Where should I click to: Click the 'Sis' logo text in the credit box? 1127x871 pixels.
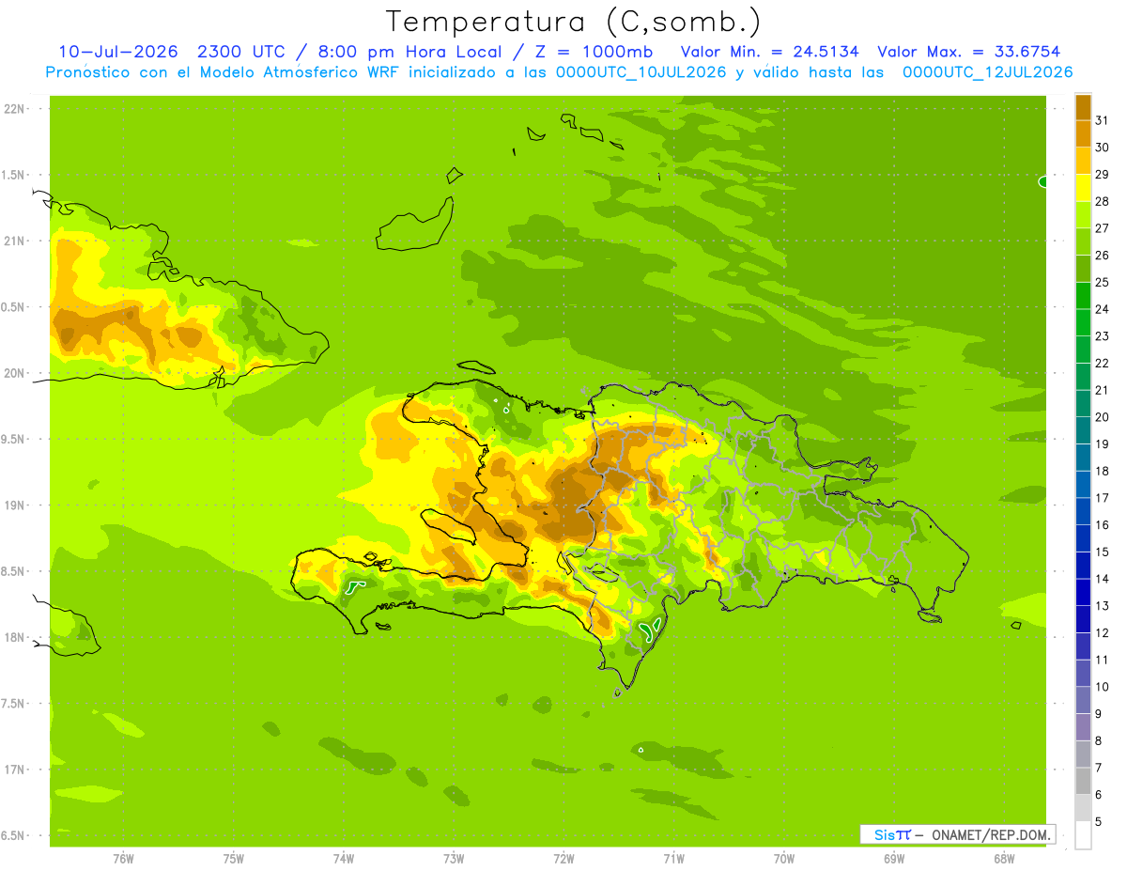click(x=885, y=834)
